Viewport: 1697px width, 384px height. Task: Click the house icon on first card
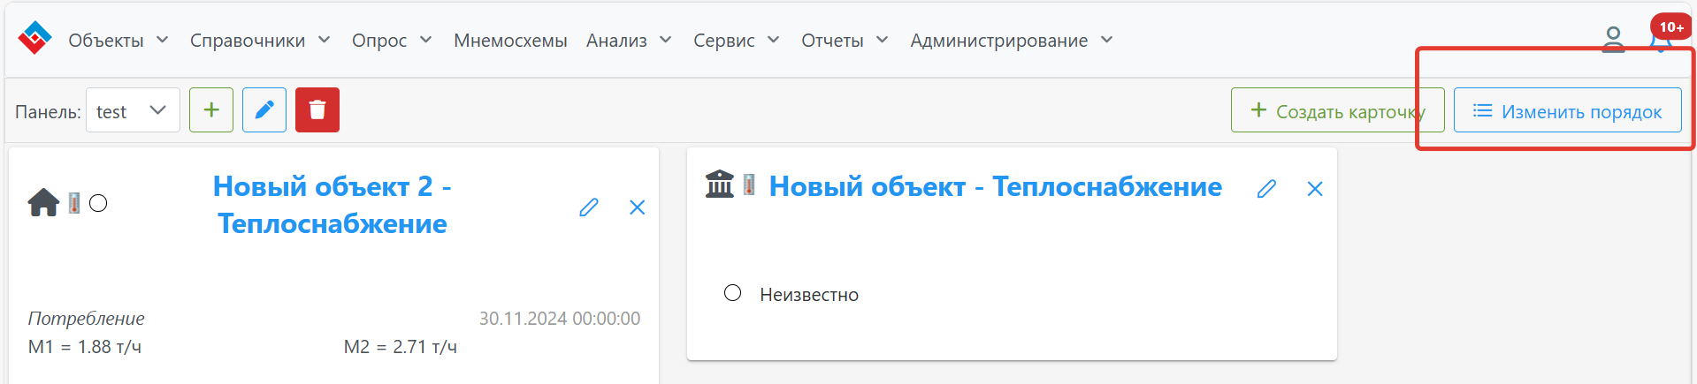[43, 203]
